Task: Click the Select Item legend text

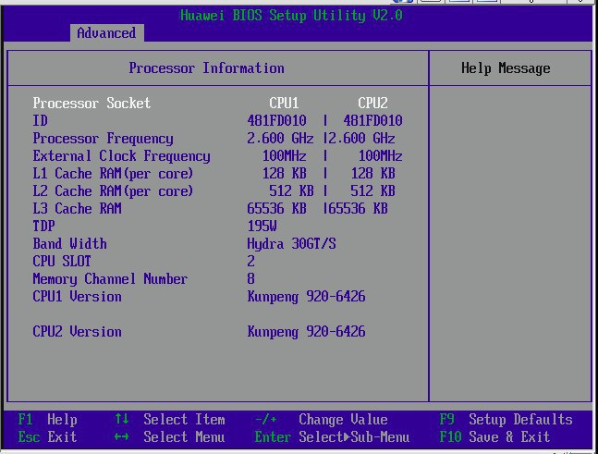Action: pyautogui.click(x=184, y=419)
